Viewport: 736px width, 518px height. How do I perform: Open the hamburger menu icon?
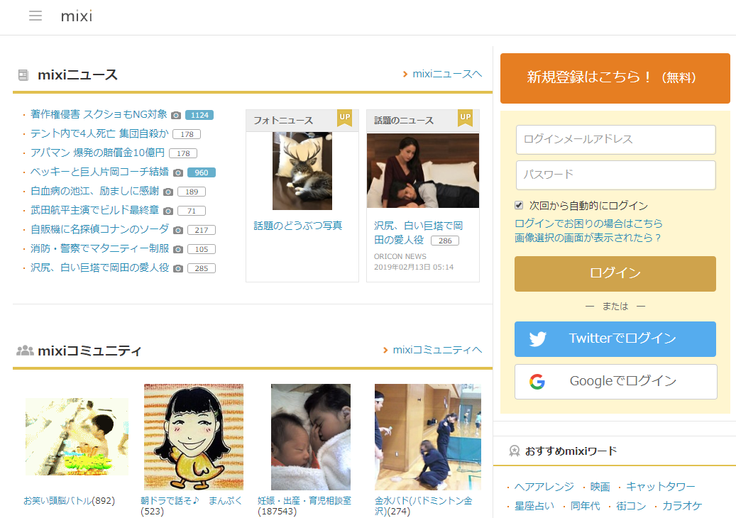tap(35, 16)
